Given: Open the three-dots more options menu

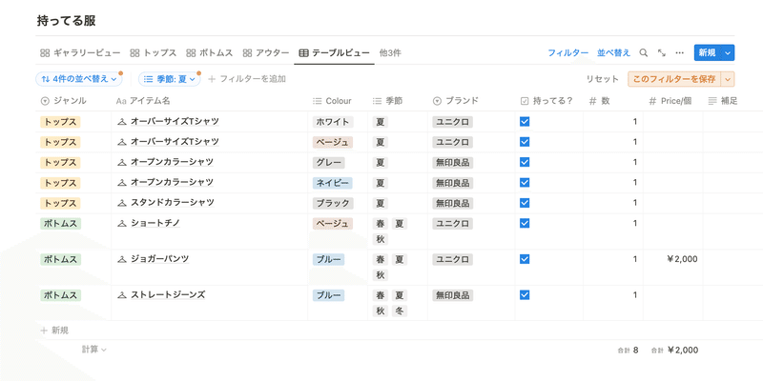Looking at the screenshot, I should [680, 53].
